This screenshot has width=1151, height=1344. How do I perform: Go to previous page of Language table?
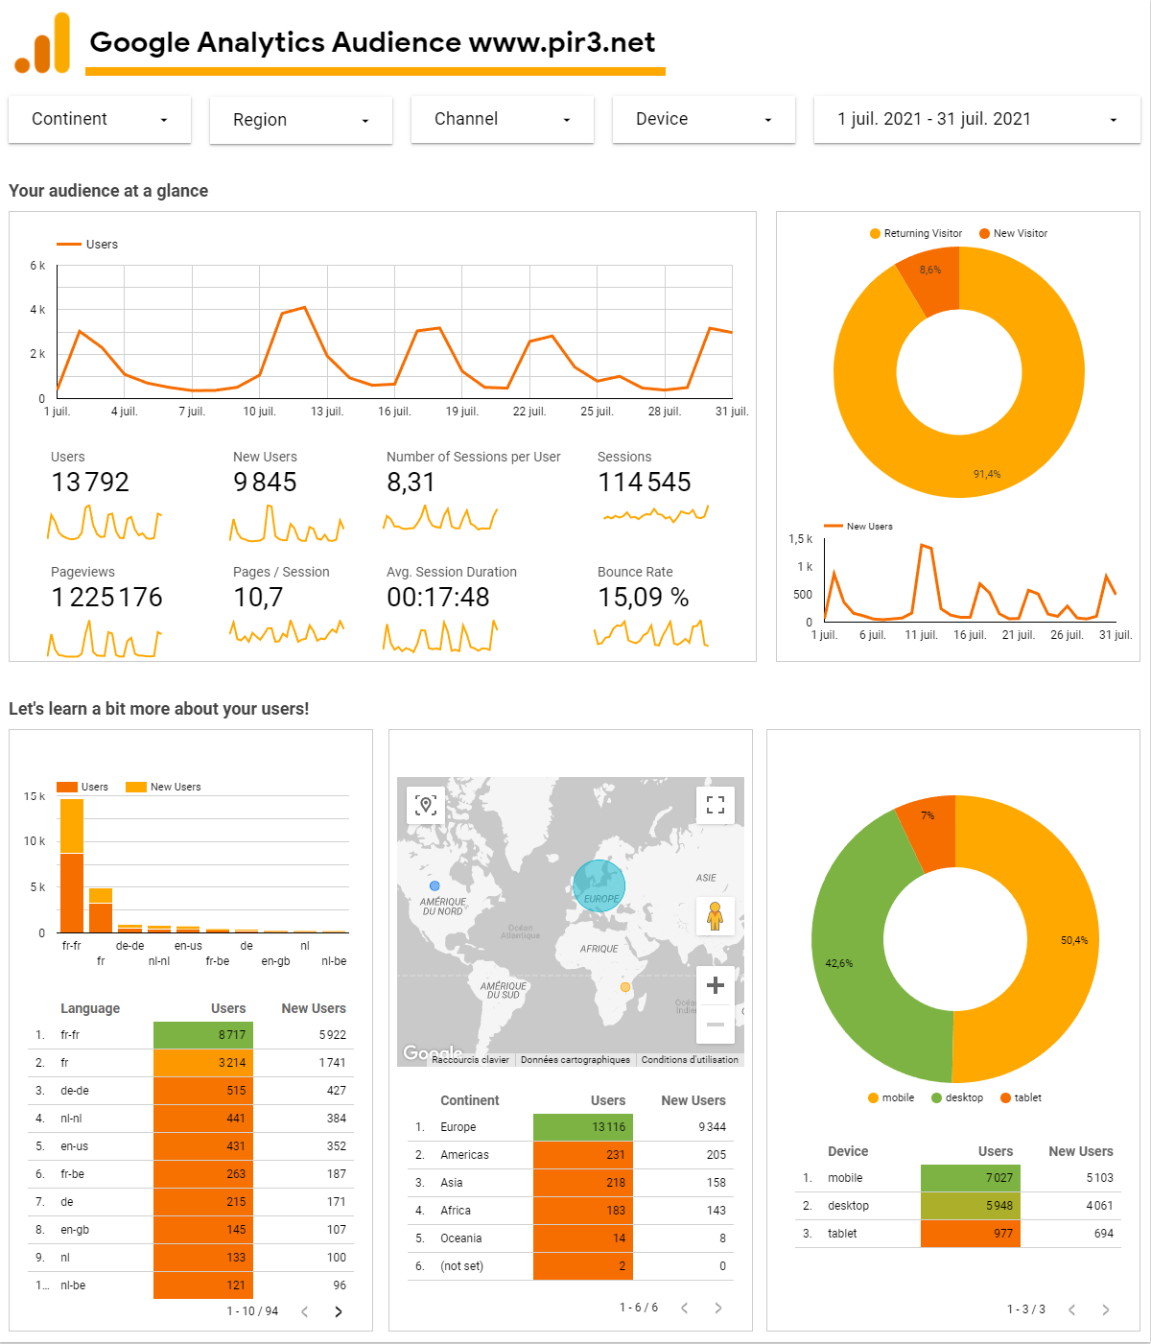[x=305, y=1311]
